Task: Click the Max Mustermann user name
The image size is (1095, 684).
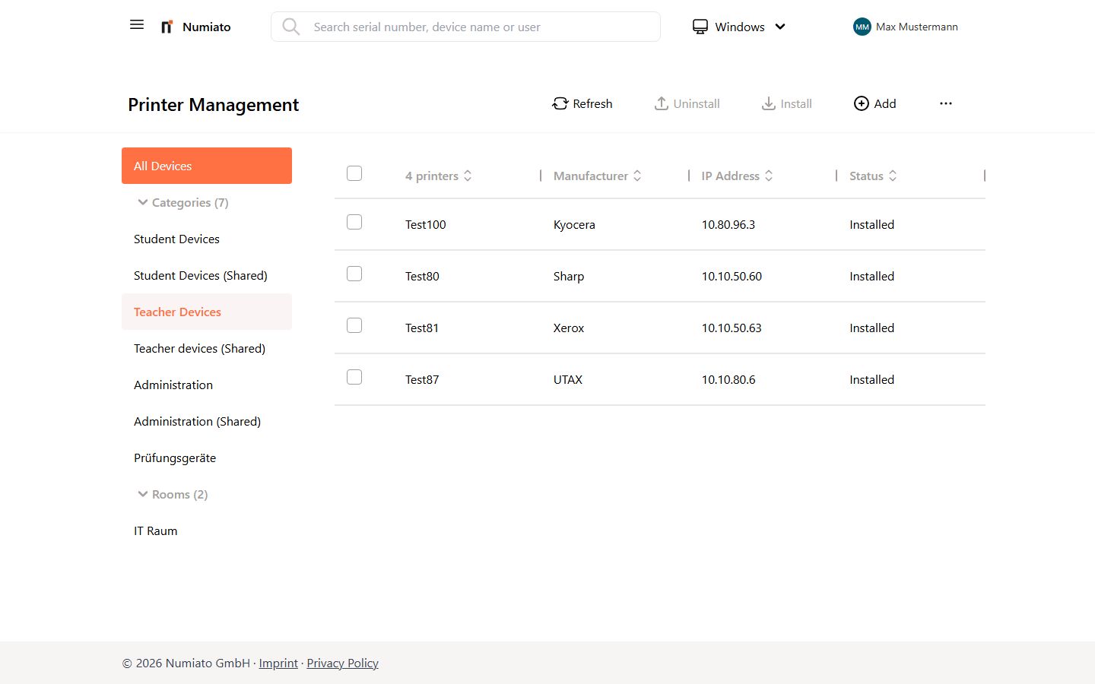Action: [x=917, y=27]
